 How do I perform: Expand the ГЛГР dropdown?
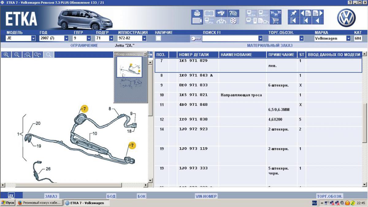(x=89, y=38)
